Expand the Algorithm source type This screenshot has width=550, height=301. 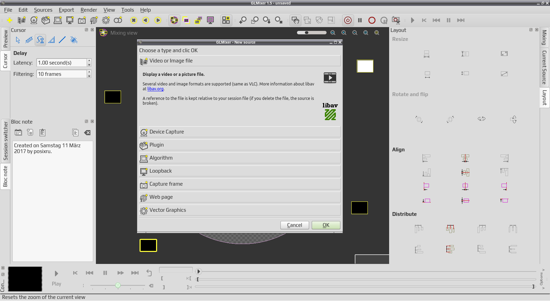tap(240, 158)
